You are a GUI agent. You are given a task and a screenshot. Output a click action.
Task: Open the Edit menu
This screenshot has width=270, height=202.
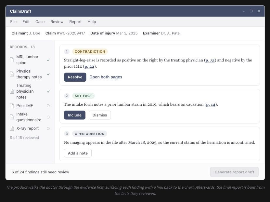pyautogui.click(x=26, y=22)
